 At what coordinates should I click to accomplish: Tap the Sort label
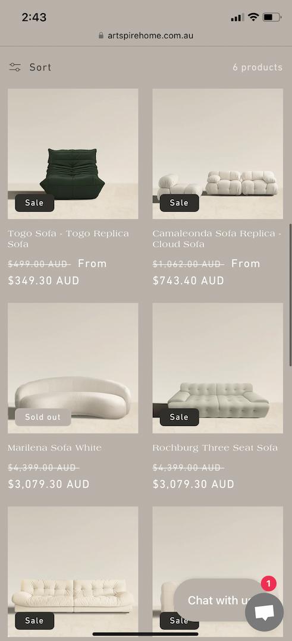pos(40,67)
